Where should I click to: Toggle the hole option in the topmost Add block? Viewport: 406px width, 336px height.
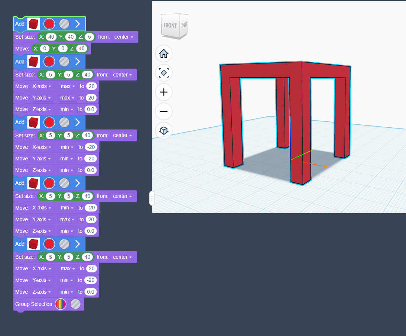(64, 24)
